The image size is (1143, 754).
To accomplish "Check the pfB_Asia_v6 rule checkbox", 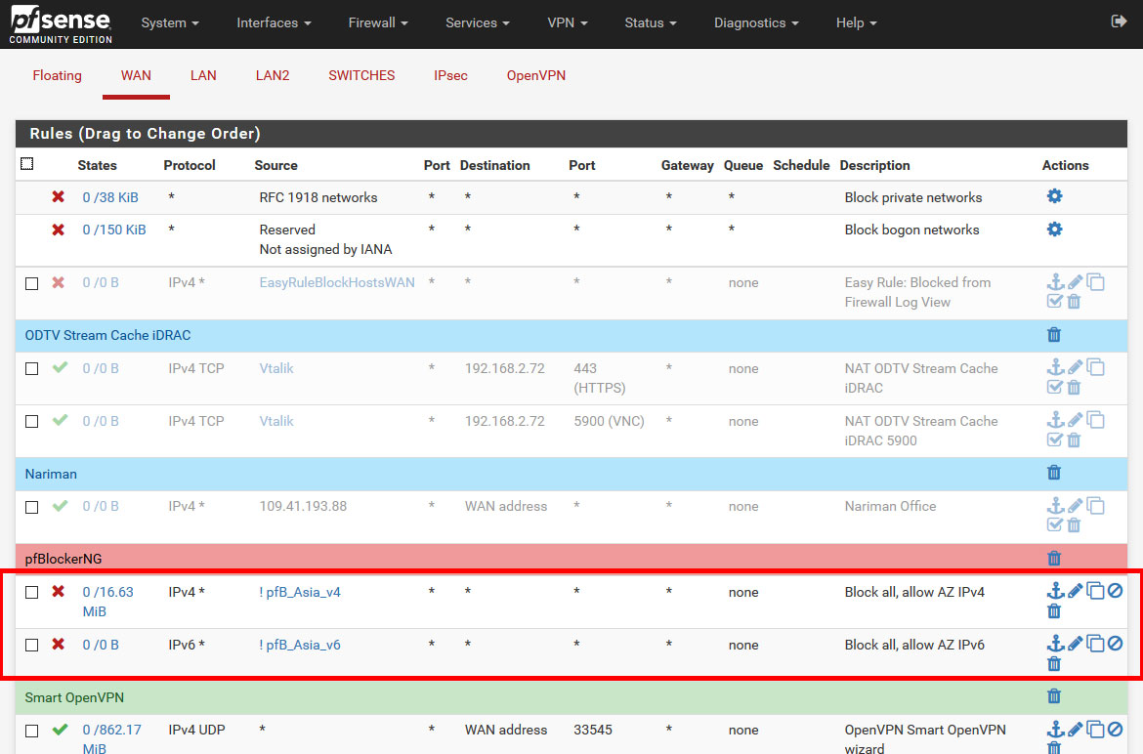I will (31, 646).
